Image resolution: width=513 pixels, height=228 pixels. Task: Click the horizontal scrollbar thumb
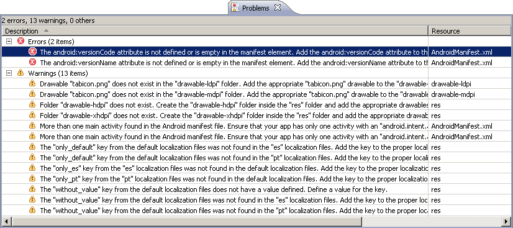(186, 221)
